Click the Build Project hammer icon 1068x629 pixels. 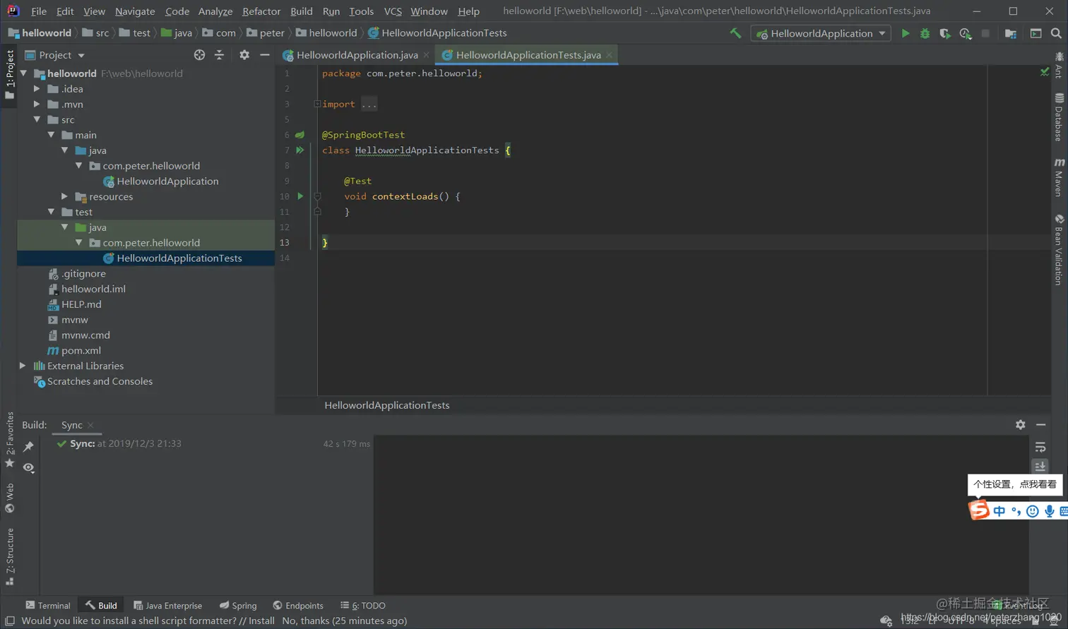[x=735, y=33]
